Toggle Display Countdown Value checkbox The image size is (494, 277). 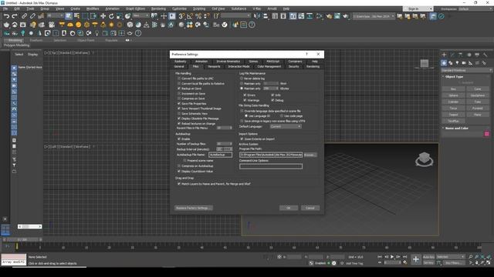179,172
